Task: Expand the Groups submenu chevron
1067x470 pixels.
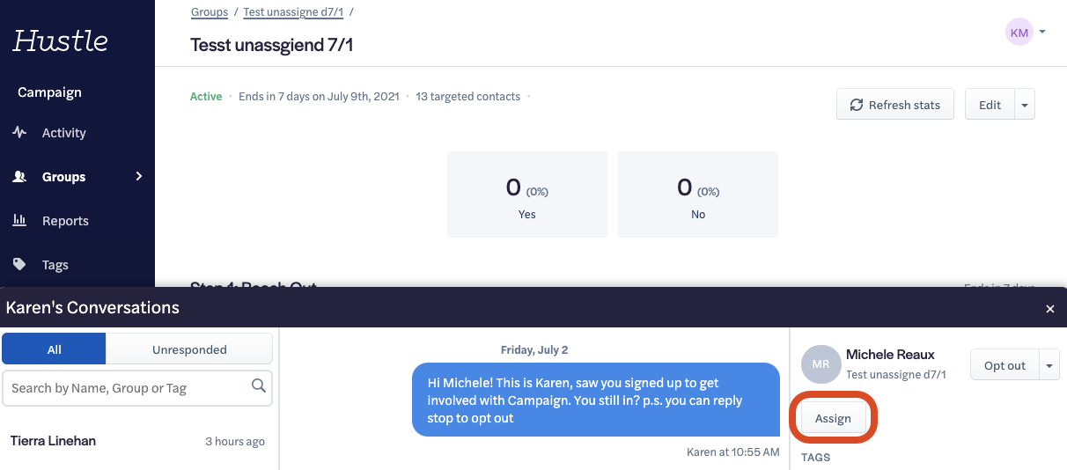Action: [138, 177]
